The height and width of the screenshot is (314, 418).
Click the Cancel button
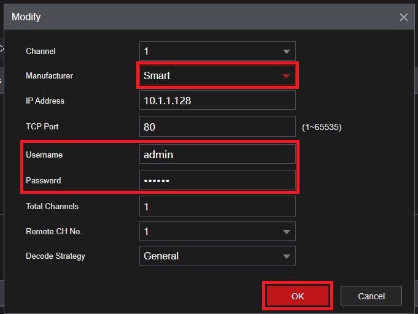[371, 296]
